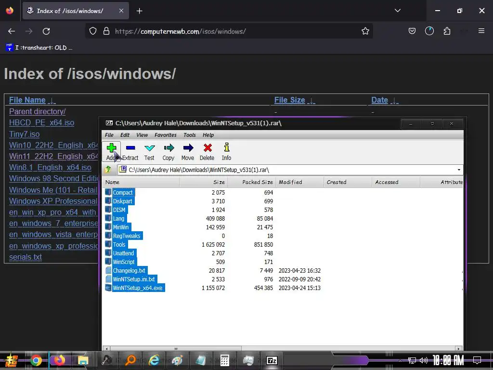The image size is (493, 370).
Task: Select the WimScript folder
Action: 124,262
